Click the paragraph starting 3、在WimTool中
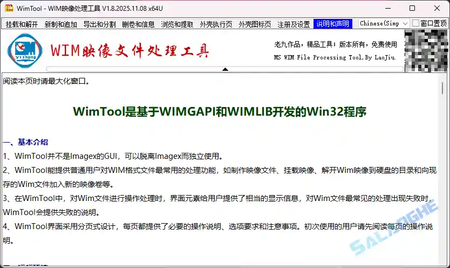 [x=217, y=205]
